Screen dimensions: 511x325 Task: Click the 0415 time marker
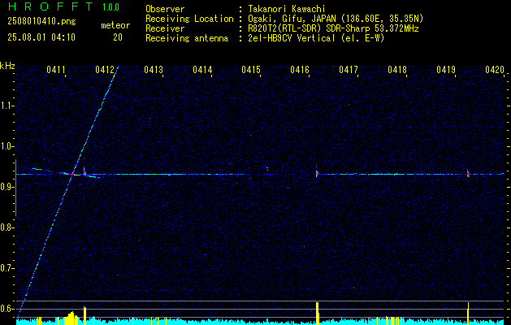click(x=251, y=70)
